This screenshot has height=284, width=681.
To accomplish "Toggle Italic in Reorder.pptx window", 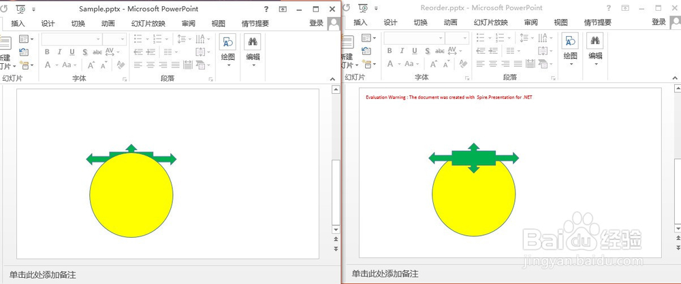I will click(x=402, y=51).
